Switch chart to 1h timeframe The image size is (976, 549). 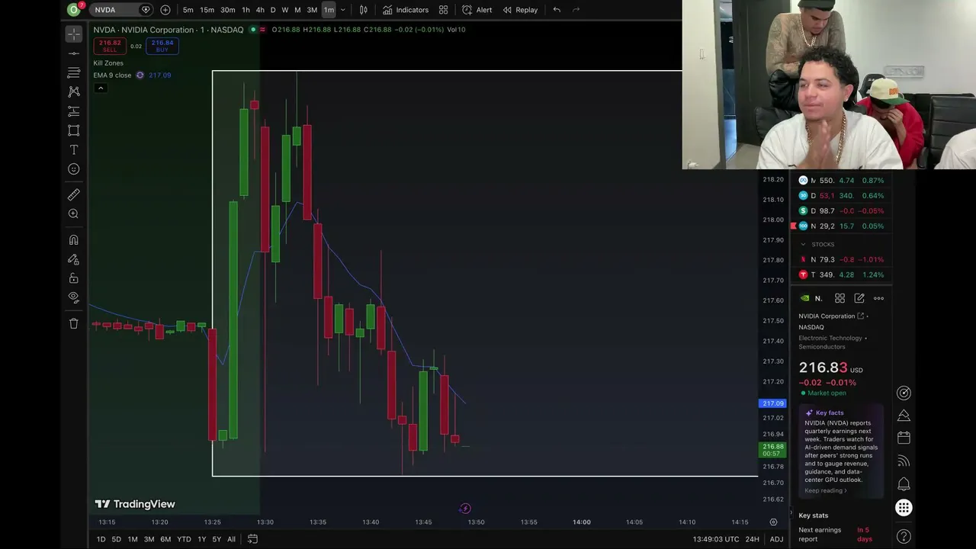(x=246, y=10)
